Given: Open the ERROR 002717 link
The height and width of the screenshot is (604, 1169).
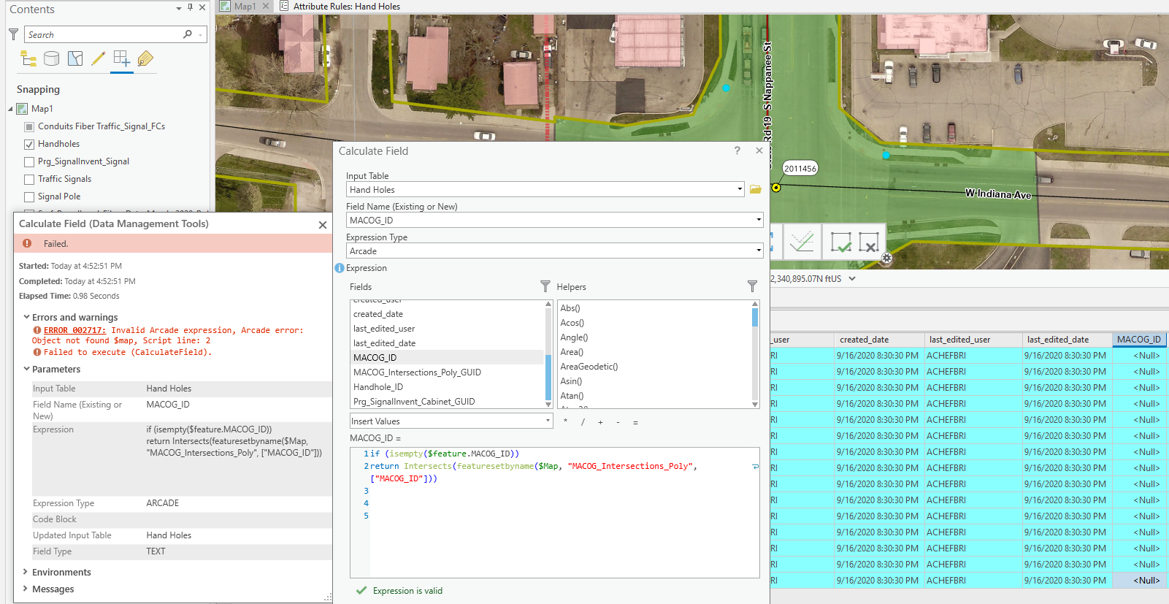Looking at the screenshot, I should (74, 330).
